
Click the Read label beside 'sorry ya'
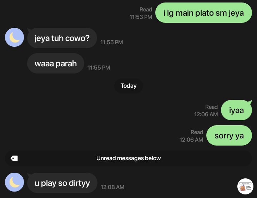(197, 132)
